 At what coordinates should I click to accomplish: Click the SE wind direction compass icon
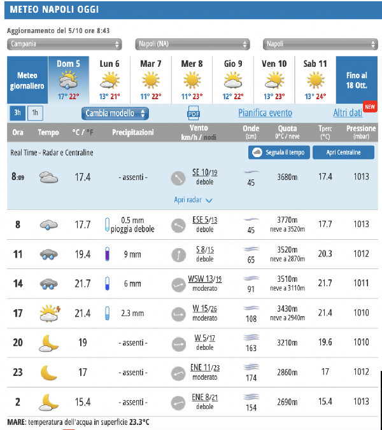click(178, 177)
